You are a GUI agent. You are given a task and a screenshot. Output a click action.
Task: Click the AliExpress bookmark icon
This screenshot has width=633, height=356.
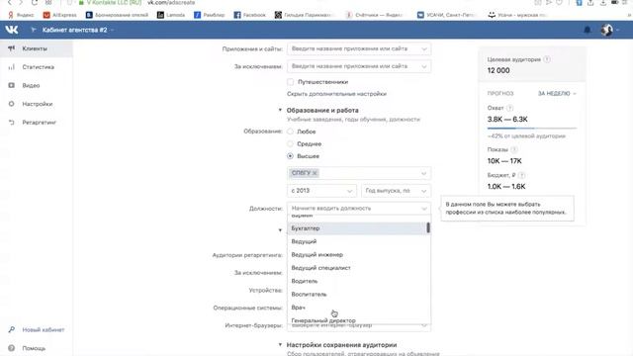(x=46, y=15)
